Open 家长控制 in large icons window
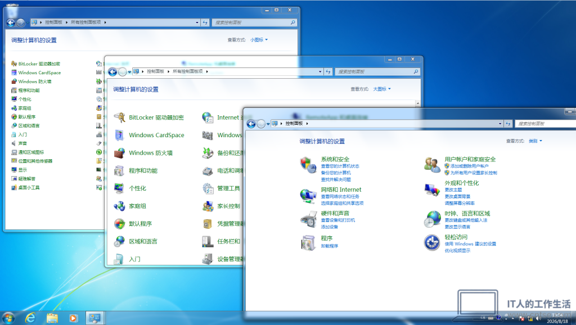Image resolution: width=576 pixels, height=325 pixels. point(221,206)
